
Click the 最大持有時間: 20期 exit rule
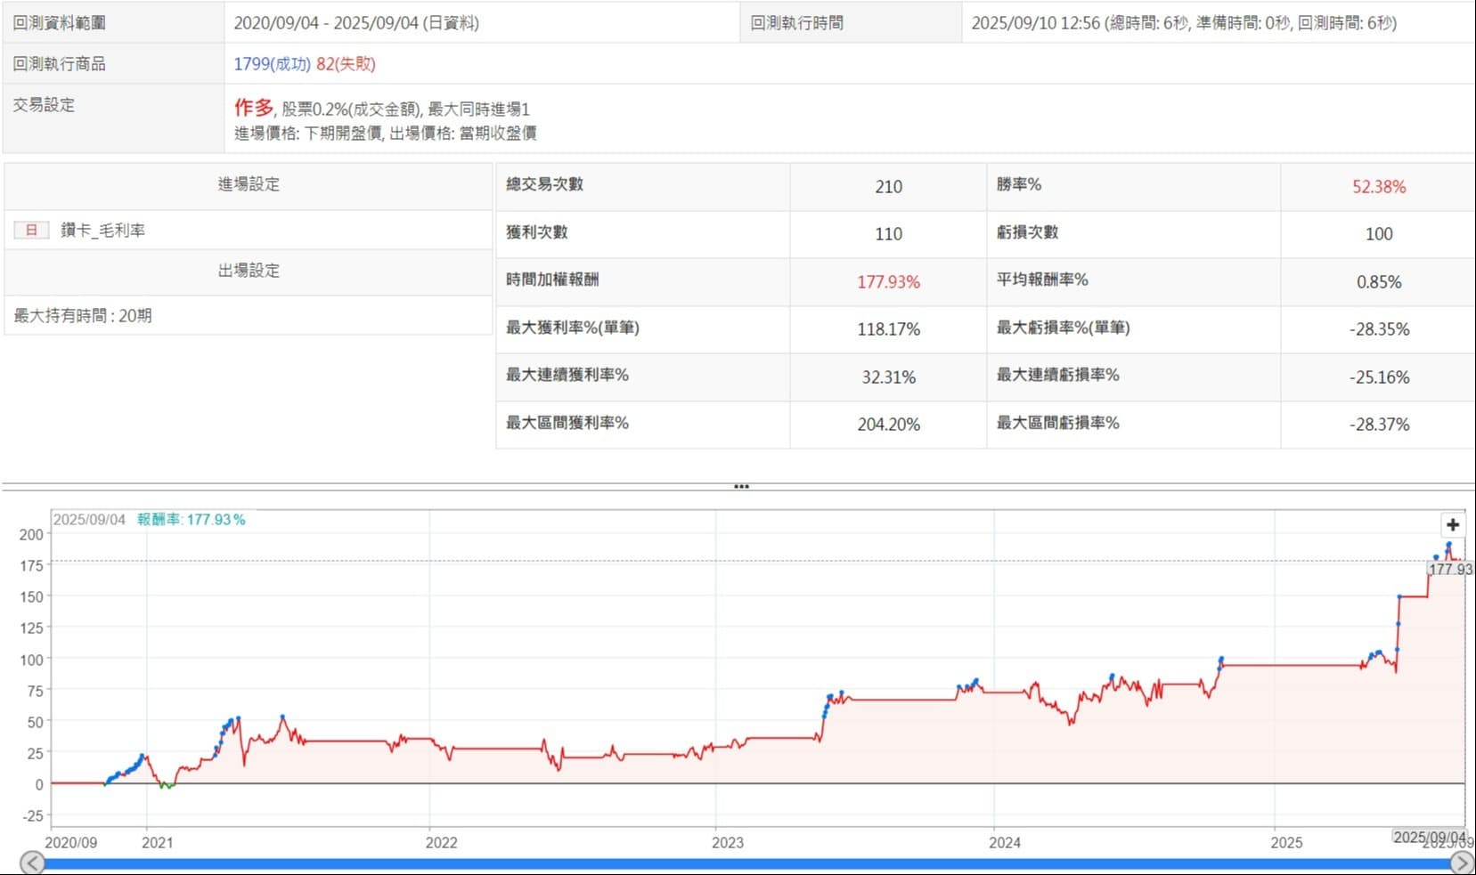pyautogui.click(x=83, y=316)
